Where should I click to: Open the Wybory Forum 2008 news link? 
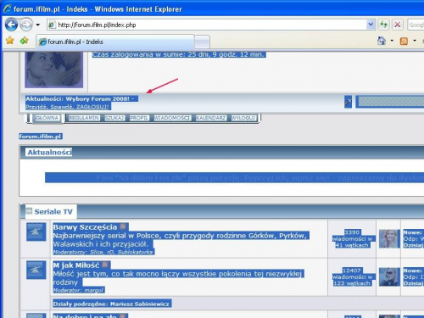coord(98,99)
